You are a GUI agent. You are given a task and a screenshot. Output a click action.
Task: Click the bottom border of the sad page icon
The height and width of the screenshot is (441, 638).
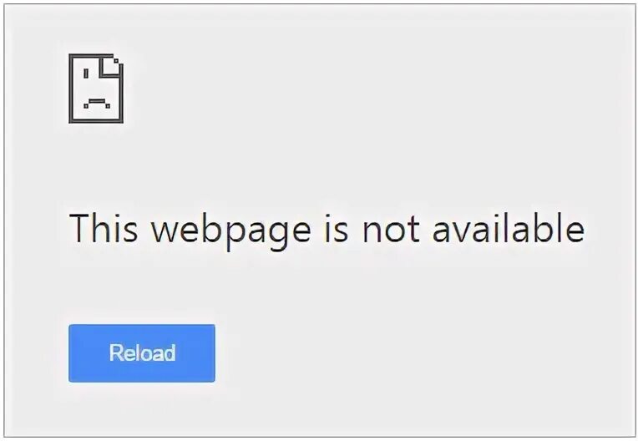click(x=96, y=121)
